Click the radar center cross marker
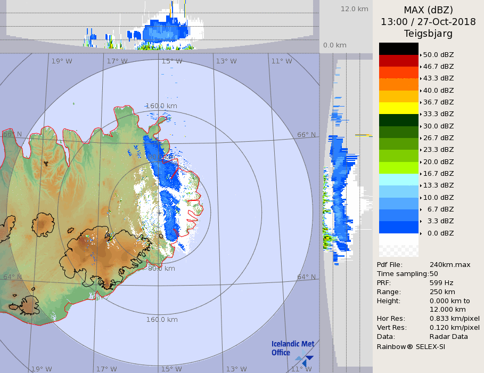Image resolution: width=484 pixels, height=373 pixels. [160, 213]
